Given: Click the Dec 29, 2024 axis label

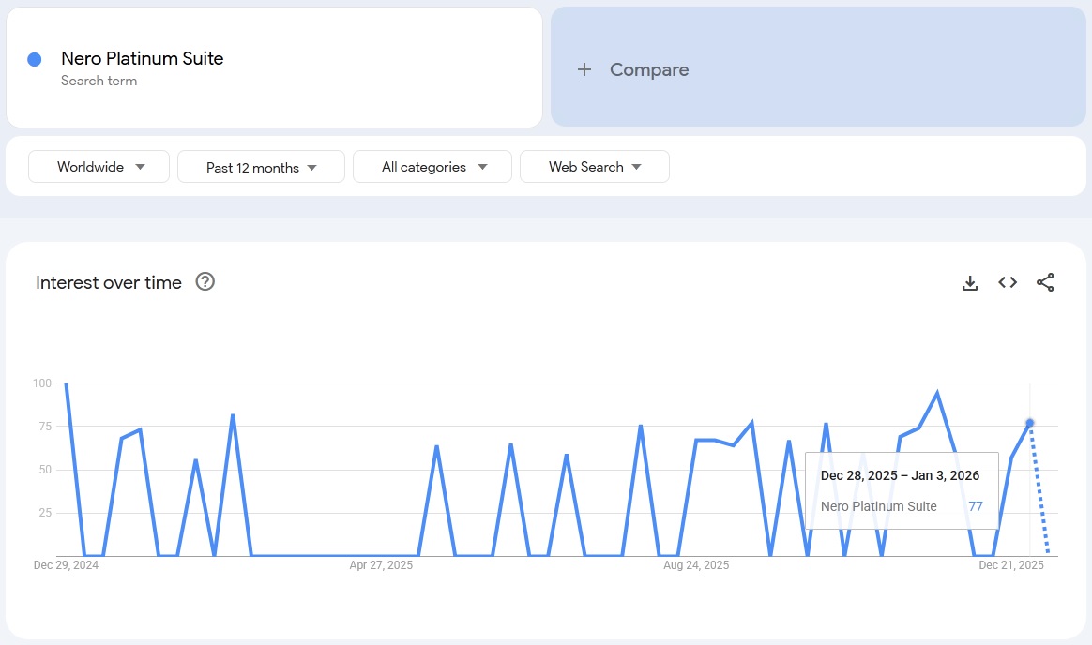Looking at the screenshot, I should click(64, 565).
